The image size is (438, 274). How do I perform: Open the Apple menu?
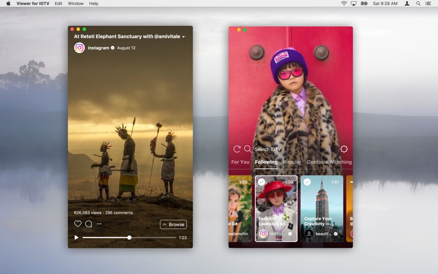8,3
